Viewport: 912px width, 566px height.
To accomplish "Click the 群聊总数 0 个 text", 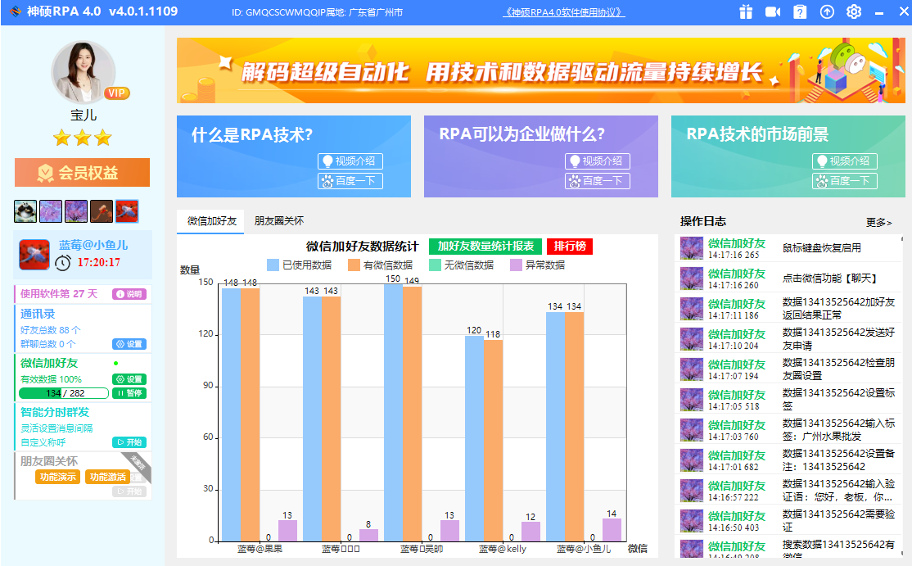I will coord(48,344).
